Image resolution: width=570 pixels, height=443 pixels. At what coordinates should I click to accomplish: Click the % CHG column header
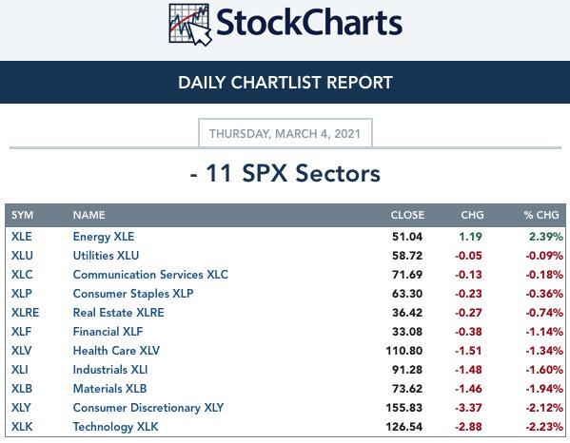coord(541,215)
